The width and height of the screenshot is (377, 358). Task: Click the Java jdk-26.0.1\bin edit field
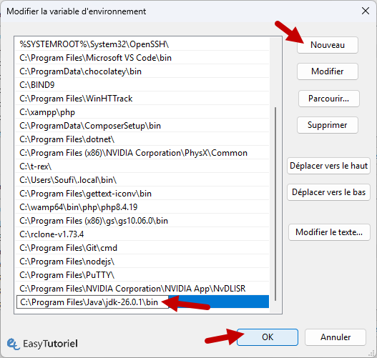[x=92, y=302]
